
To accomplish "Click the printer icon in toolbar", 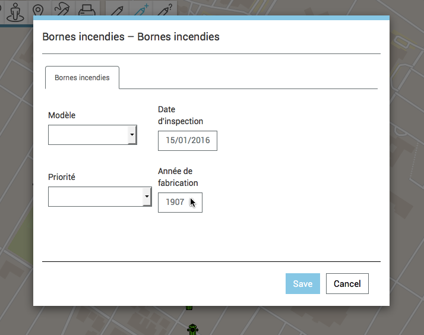I will [87, 10].
